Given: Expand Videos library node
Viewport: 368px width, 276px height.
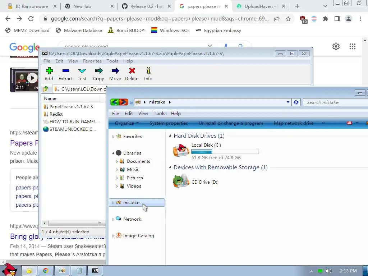Looking at the screenshot, I should 117,187.
